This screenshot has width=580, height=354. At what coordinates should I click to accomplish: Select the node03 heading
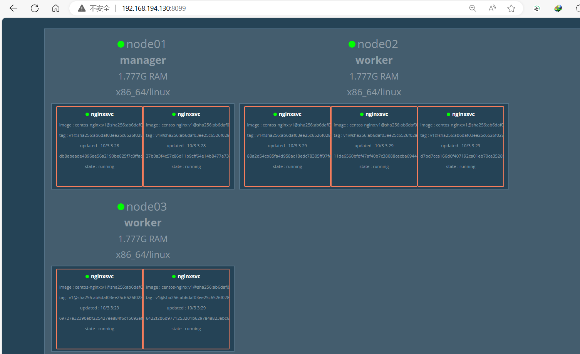(147, 207)
